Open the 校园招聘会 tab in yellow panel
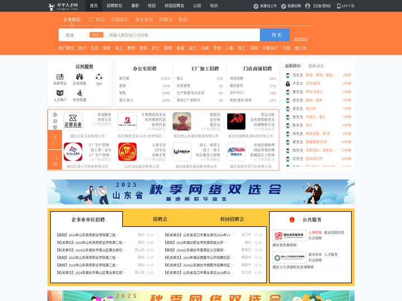Viewport: 402px width, 301px height. [232, 219]
